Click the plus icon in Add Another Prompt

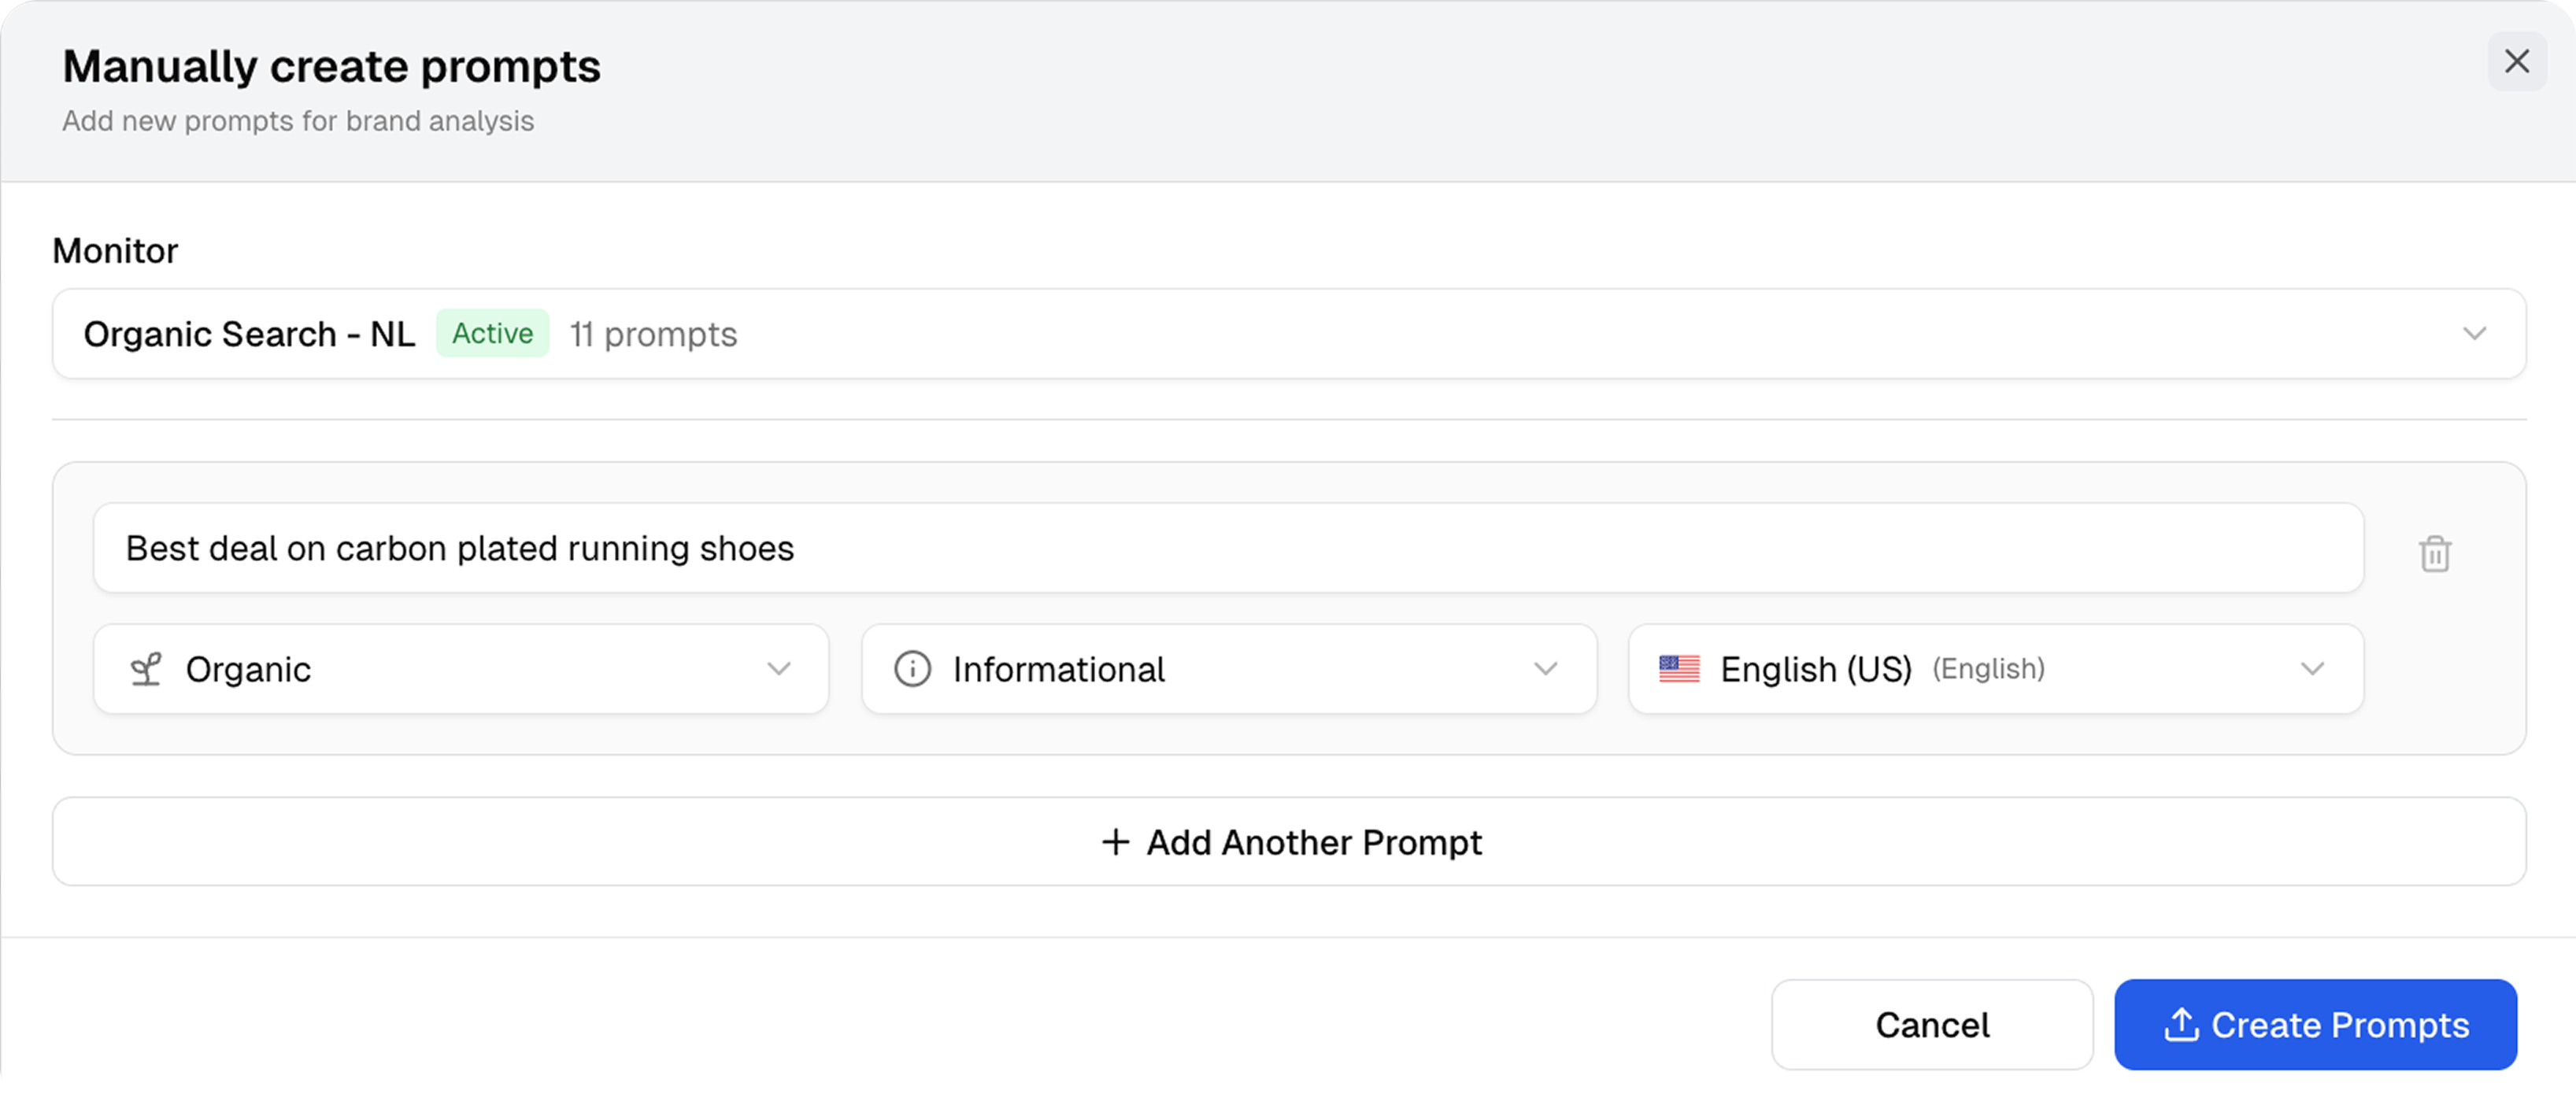point(1115,842)
